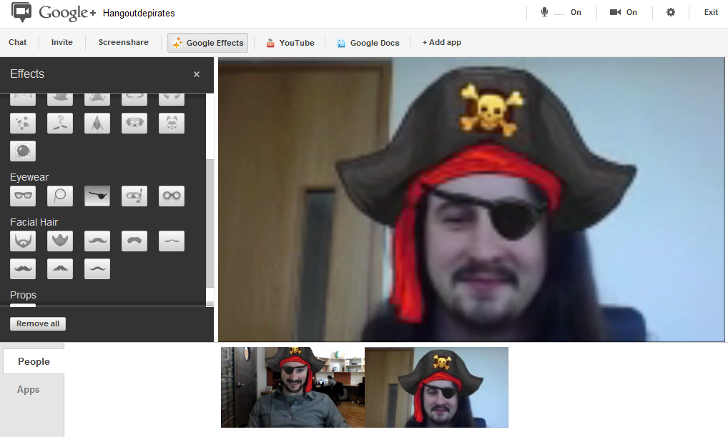Toggle the Google Effects app
This screenshot has width=728, height=437.
207,43
